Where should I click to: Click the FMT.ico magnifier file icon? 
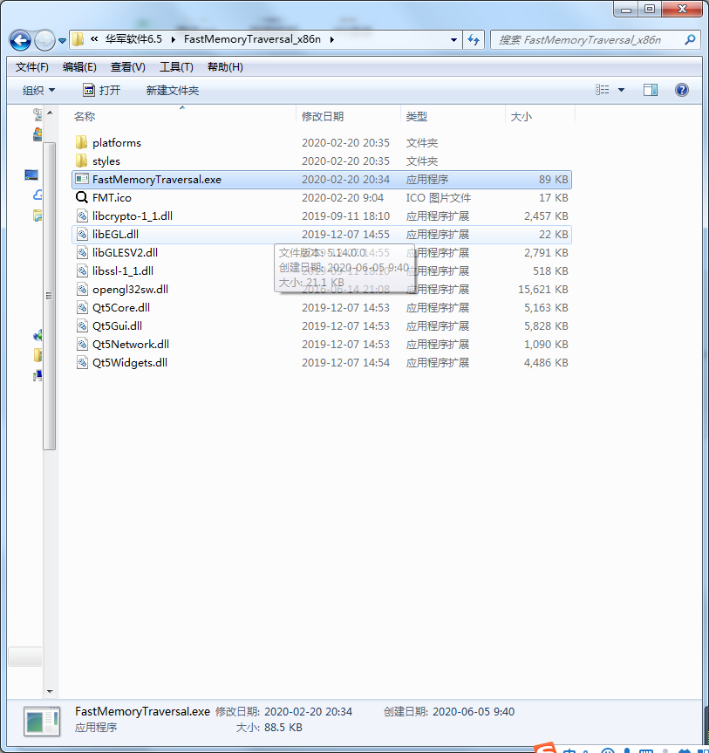[82, 197]
